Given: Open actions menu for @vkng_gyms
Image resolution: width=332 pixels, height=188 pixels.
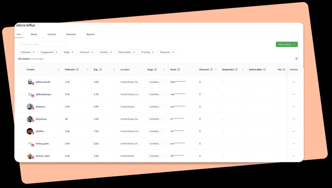Looking at the screenshot, I should [x=294, y=144].
